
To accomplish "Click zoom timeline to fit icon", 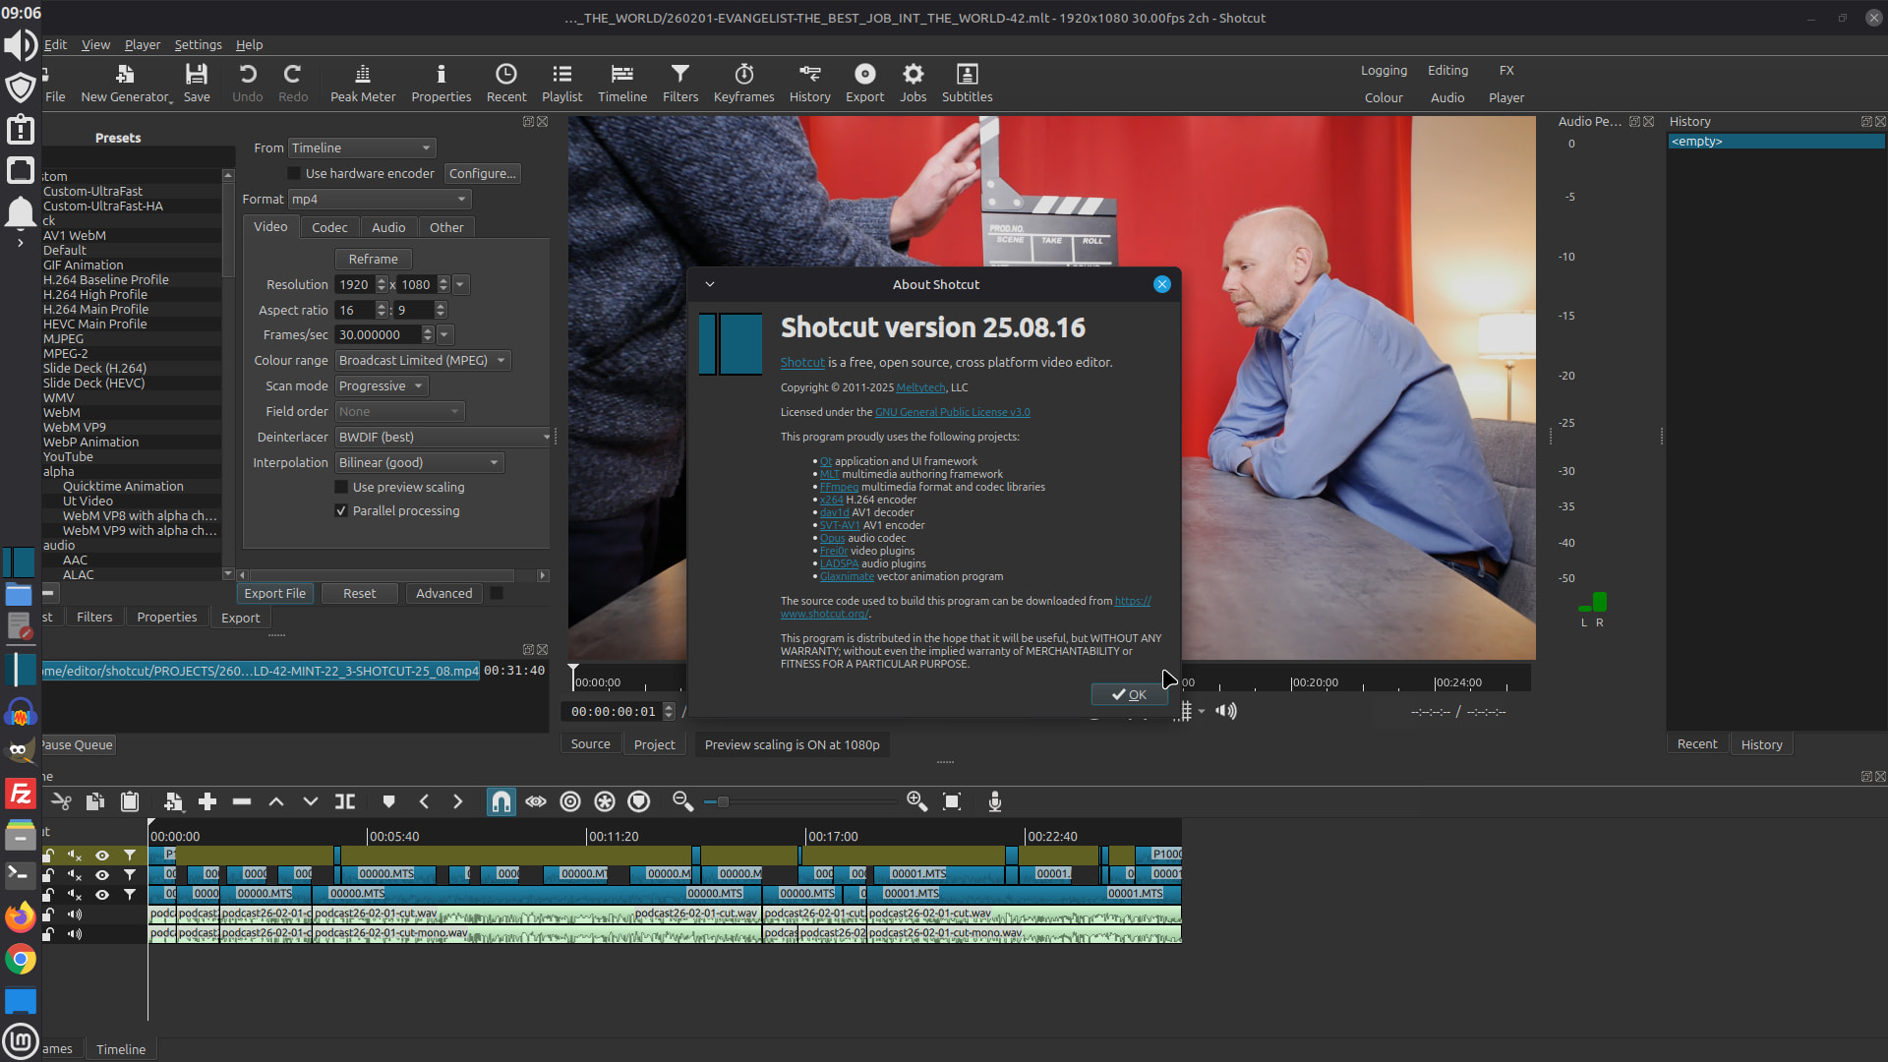I will 952,802.
